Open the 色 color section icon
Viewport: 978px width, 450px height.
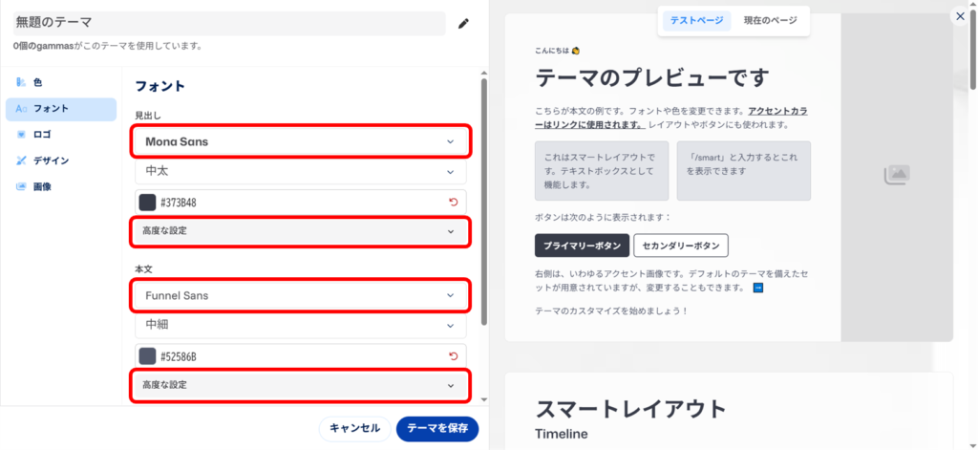[21, 83]
